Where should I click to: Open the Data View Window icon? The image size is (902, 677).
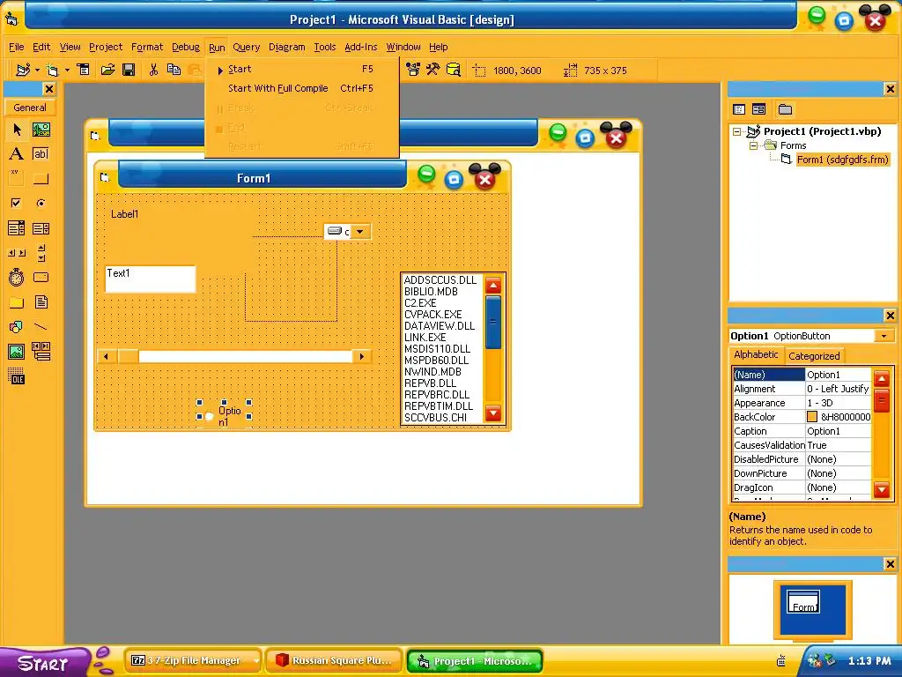(454, 70)
